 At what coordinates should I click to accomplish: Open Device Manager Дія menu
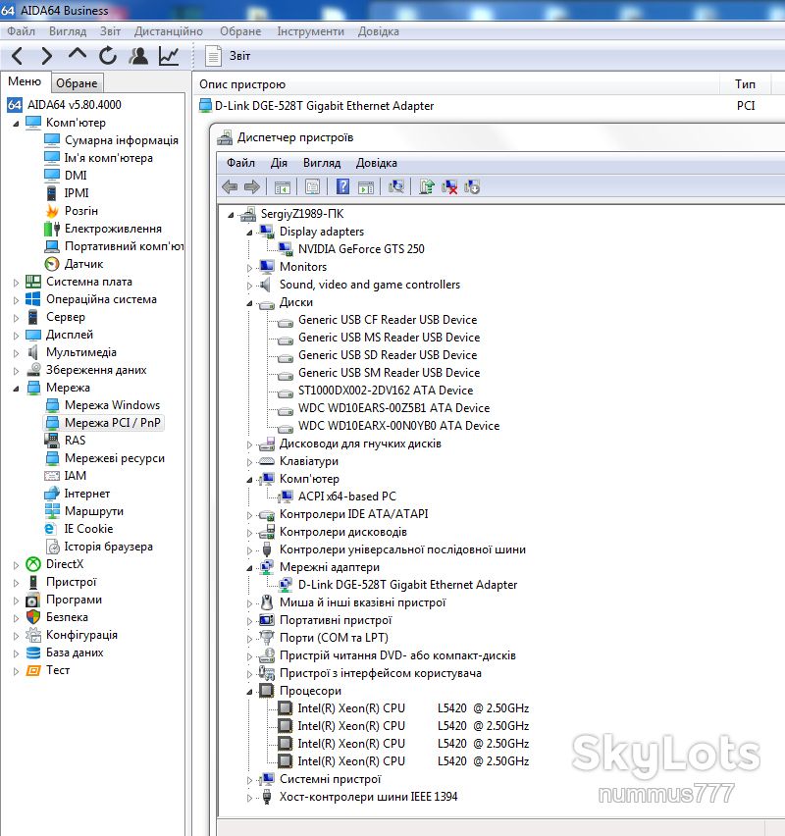pyautogui.click(x=279, y=163)
